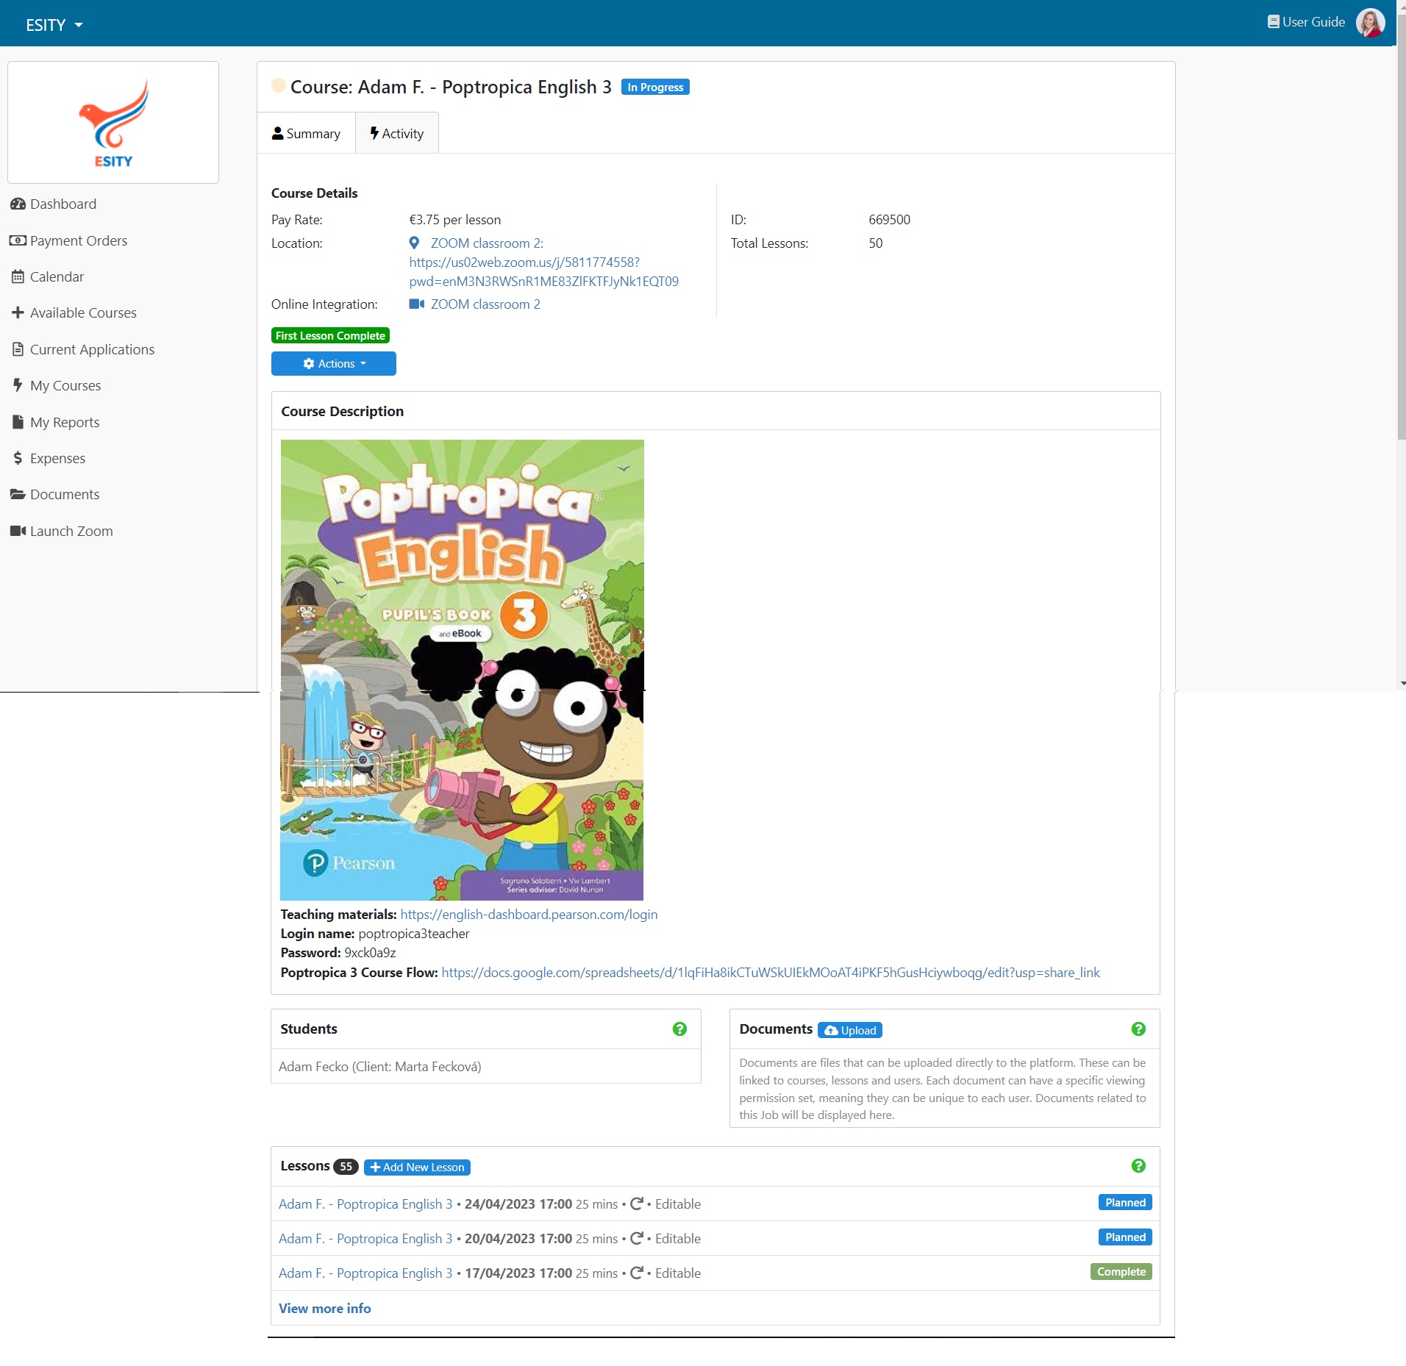The image size is (1406, 1366).
Task: Click the Lessons count badge 55
Action: click(346, 1167)
